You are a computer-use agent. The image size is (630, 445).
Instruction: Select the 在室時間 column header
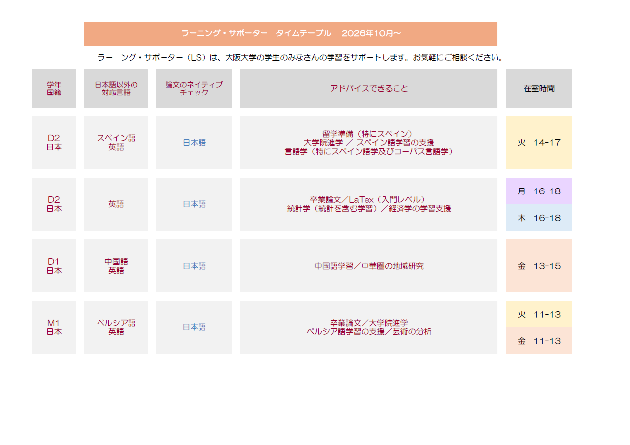pyautogui.click(x=539, y=88)
